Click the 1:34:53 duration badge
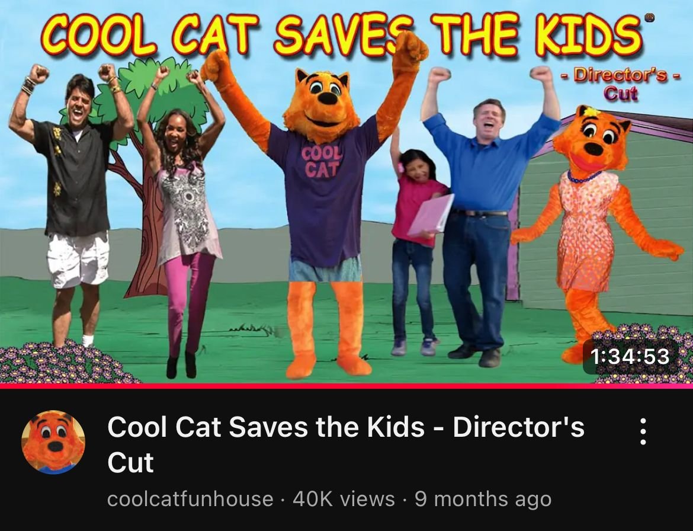 (x=630, y=356)
